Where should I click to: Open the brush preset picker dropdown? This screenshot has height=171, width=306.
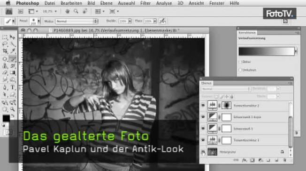pyautogui.click(x=39, y=21)
